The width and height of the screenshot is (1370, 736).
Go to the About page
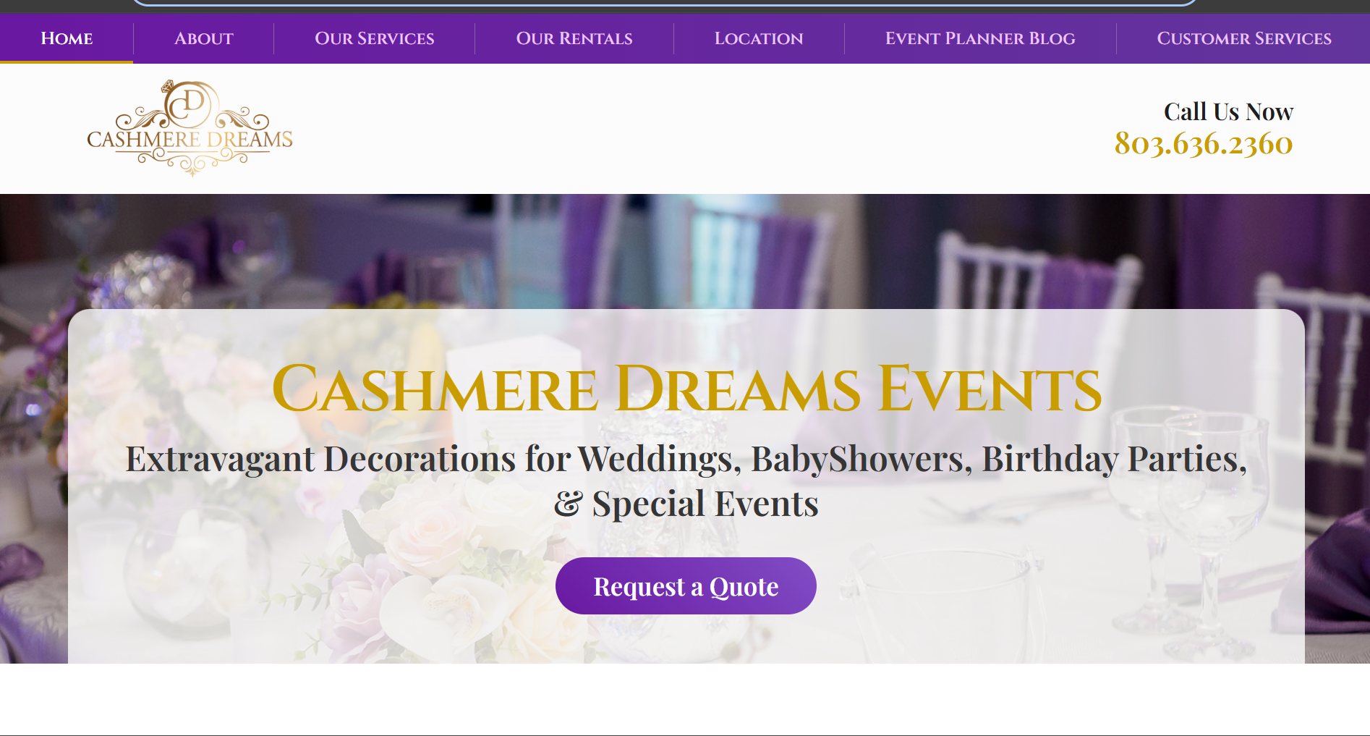pyautogui.click(x=203, y=38)
